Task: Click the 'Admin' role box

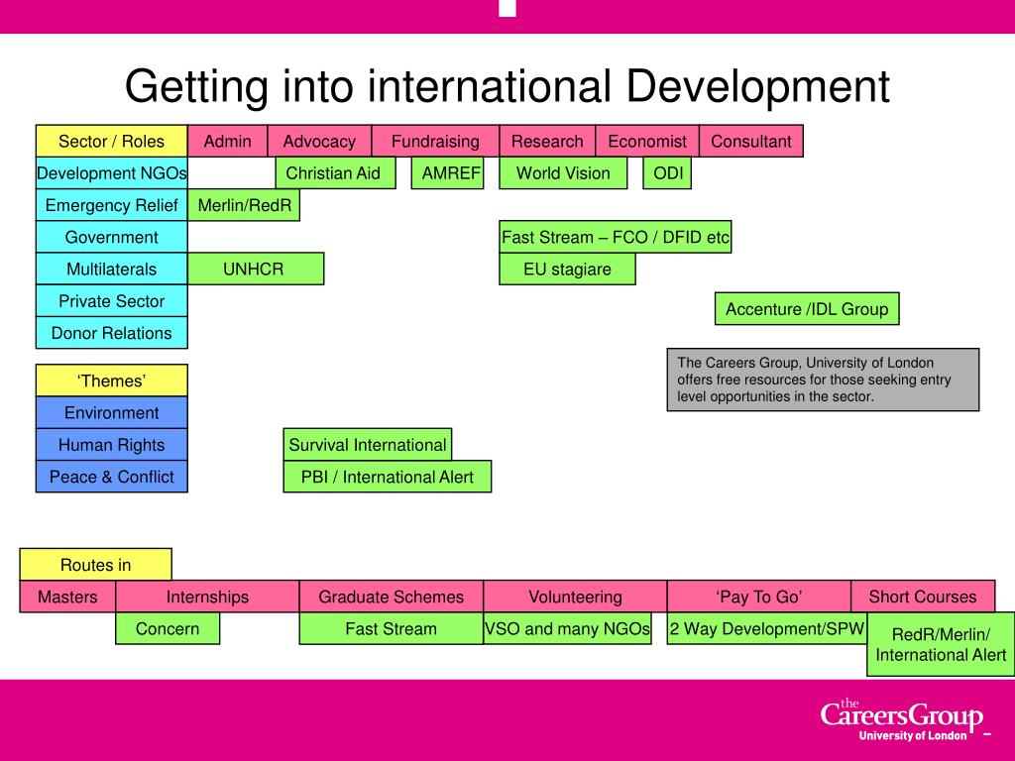Action: click(227, 141)
